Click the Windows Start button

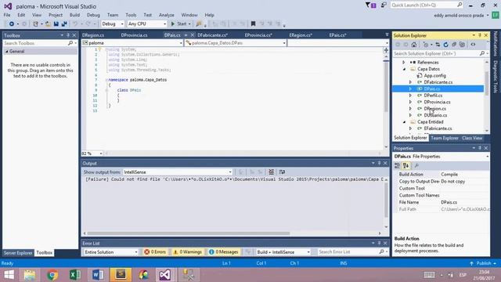pos(9,275)
